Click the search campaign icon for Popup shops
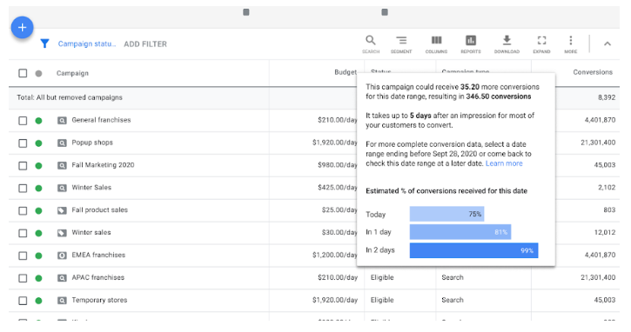The image size is (631, 332). [62, 143]
